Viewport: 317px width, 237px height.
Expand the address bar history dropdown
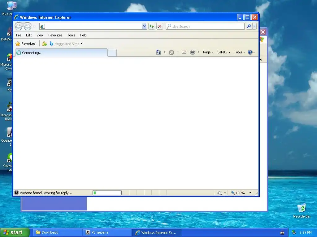tap(144, 26)
